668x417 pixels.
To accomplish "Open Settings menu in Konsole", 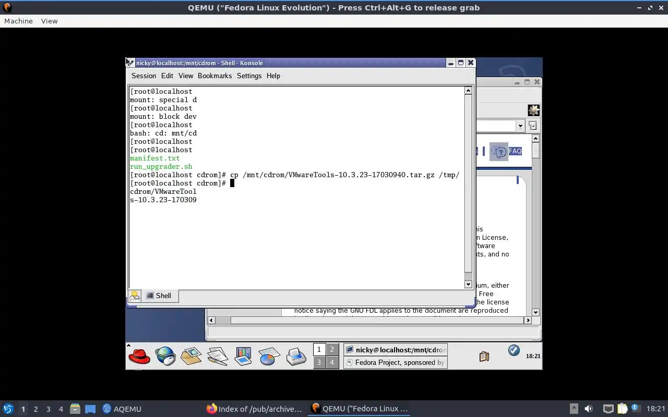I will pyautogui.click(x=249, y=76).
